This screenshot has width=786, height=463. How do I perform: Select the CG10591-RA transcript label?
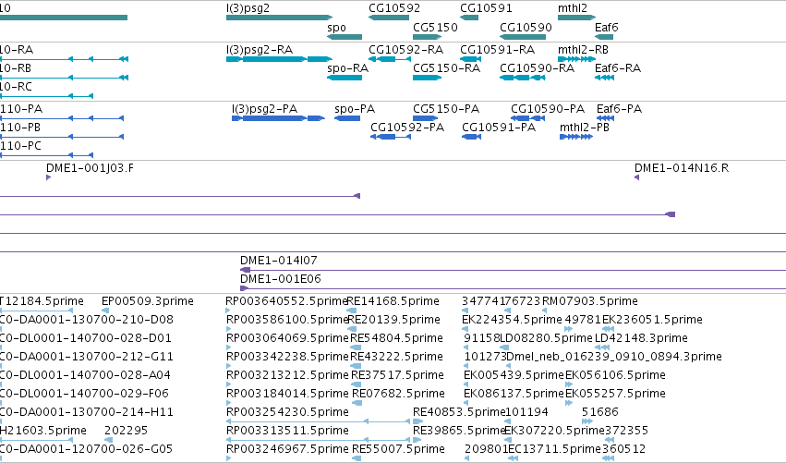click(x=497, y=50)
